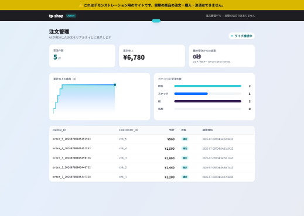Click the teal category bar with count 2

point(208,86)
